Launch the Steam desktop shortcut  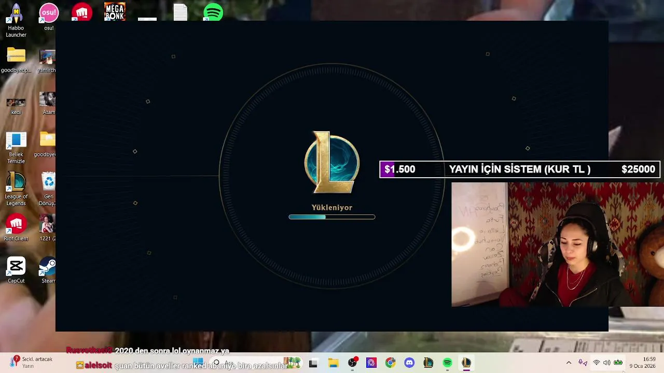click(48, 270)
